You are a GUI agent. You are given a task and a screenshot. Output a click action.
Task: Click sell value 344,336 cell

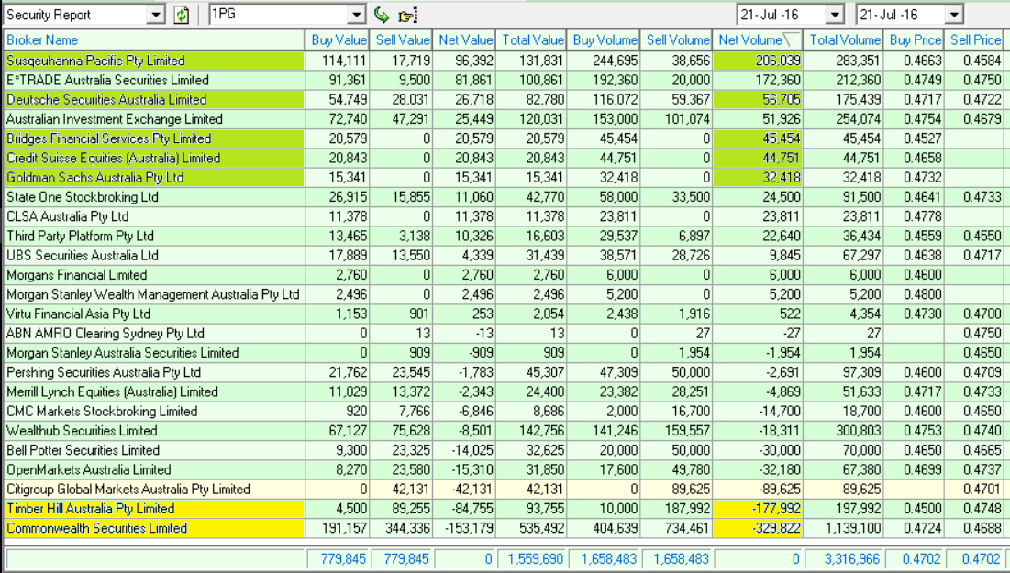[x=401, y=528]
